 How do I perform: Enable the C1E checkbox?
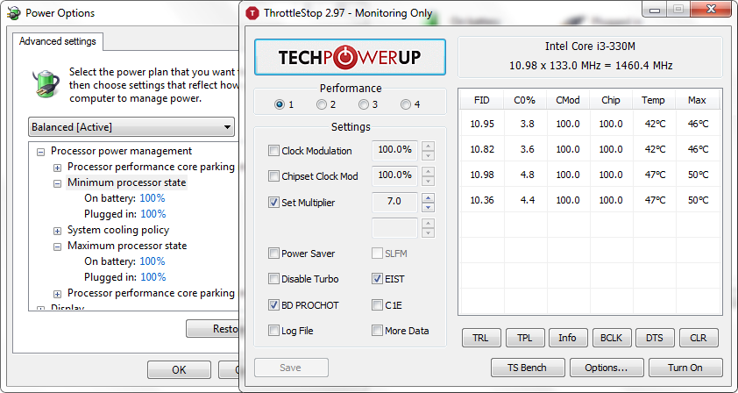377,305
